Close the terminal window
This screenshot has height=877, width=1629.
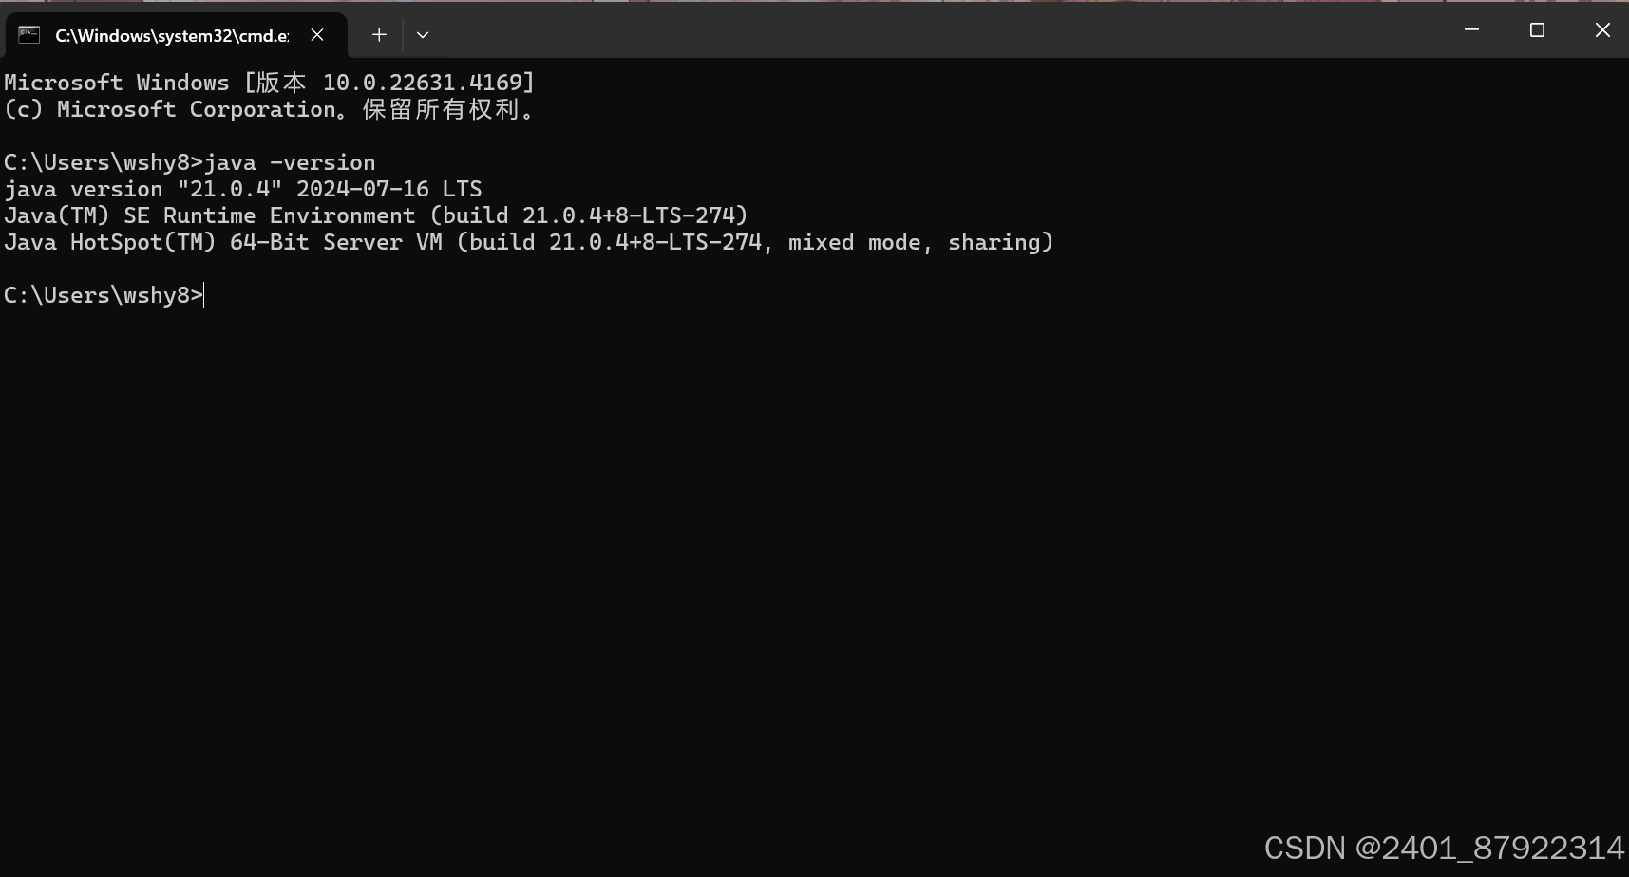(1603, 29)
